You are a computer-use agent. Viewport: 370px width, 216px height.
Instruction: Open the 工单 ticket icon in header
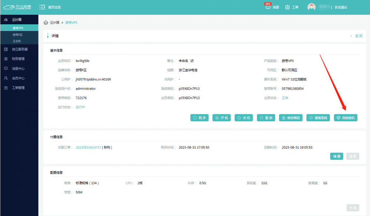click(x=287, y=7)
